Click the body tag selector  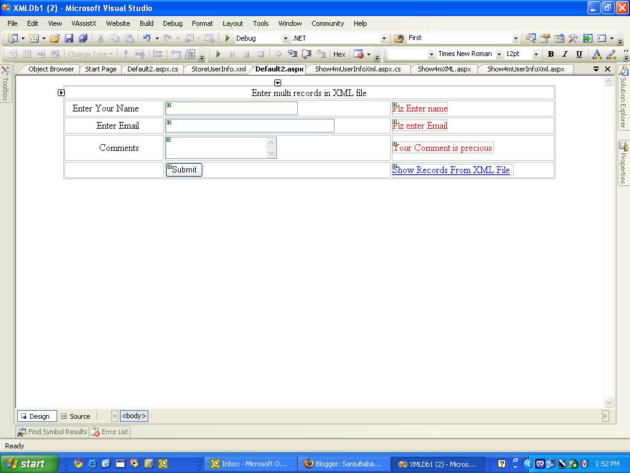coord(134,416)
